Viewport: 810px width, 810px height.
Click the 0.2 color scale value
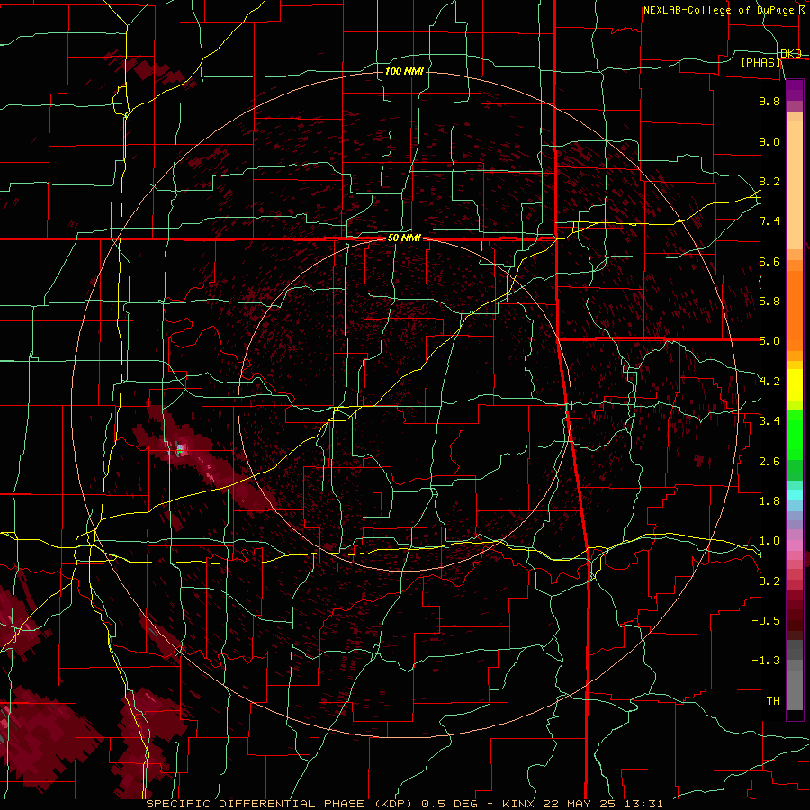(769, 581)
